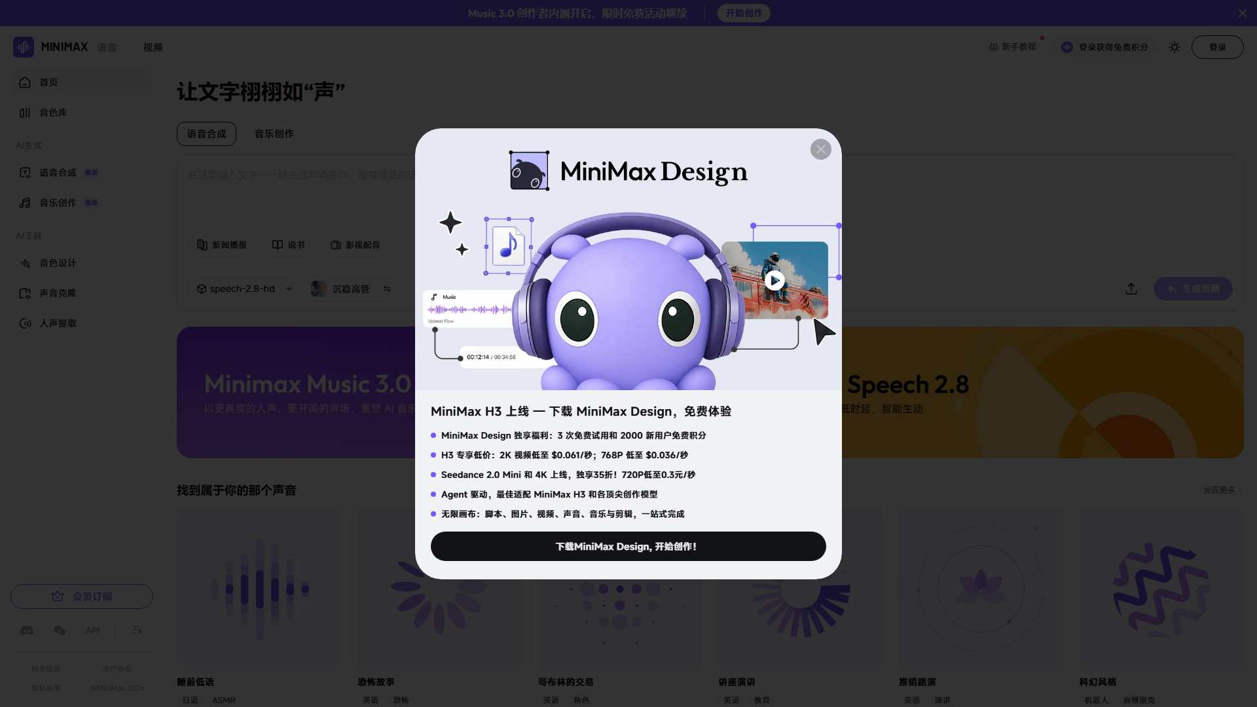Click 登录获得免费积分
The width and height of the screenshot is (1257, 707).
[1105, 47]
